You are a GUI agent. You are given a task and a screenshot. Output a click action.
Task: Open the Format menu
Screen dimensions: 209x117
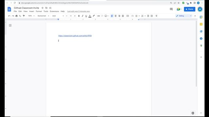[39, 11]
